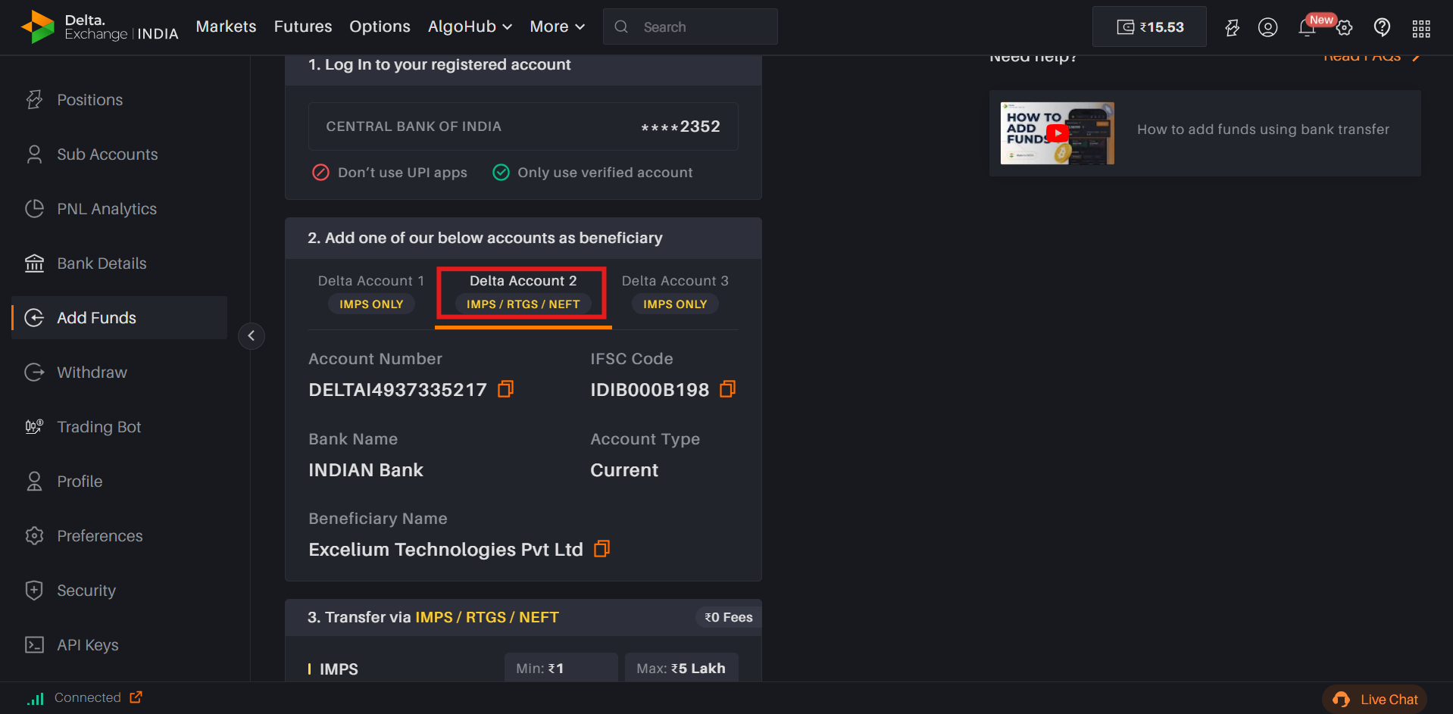Image resolution: width=1453 pixels, height=714 pixels.
Task: Select the Delta Account 1 tab
Action: 371,293
